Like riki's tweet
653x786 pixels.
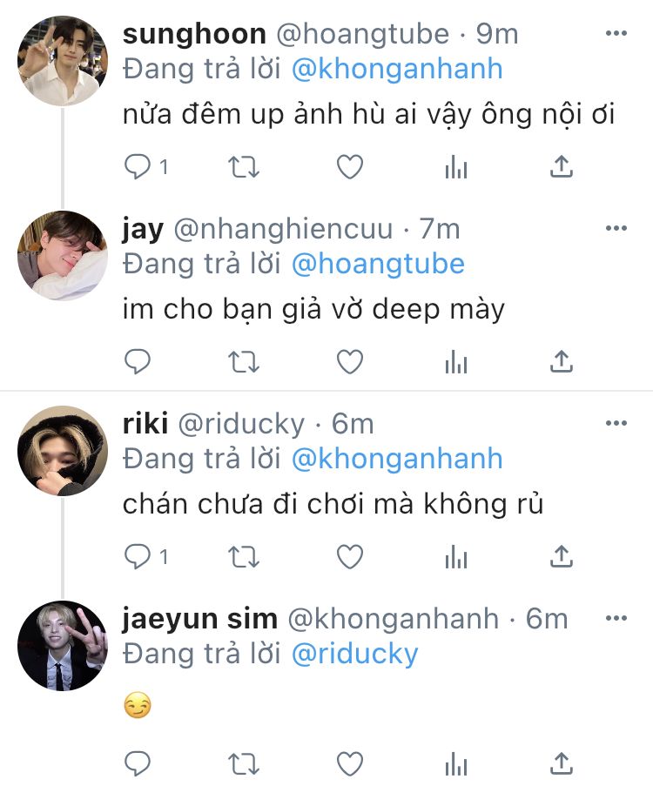(349, 556)
